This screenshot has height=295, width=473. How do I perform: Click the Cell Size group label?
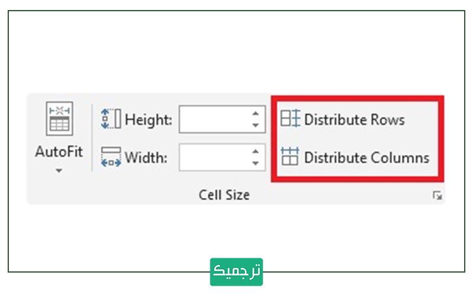click(224, 195)
